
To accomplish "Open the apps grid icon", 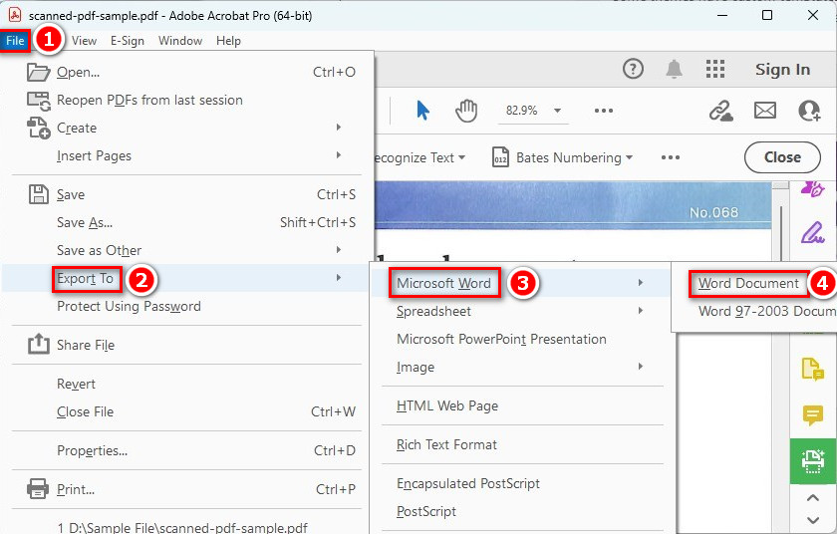I will [715, 69].
